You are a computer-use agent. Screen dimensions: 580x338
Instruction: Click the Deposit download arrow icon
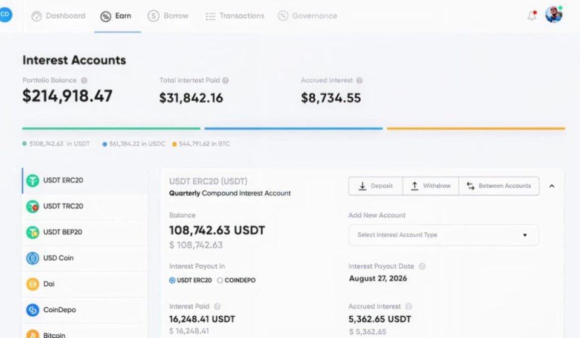(362, 186)
